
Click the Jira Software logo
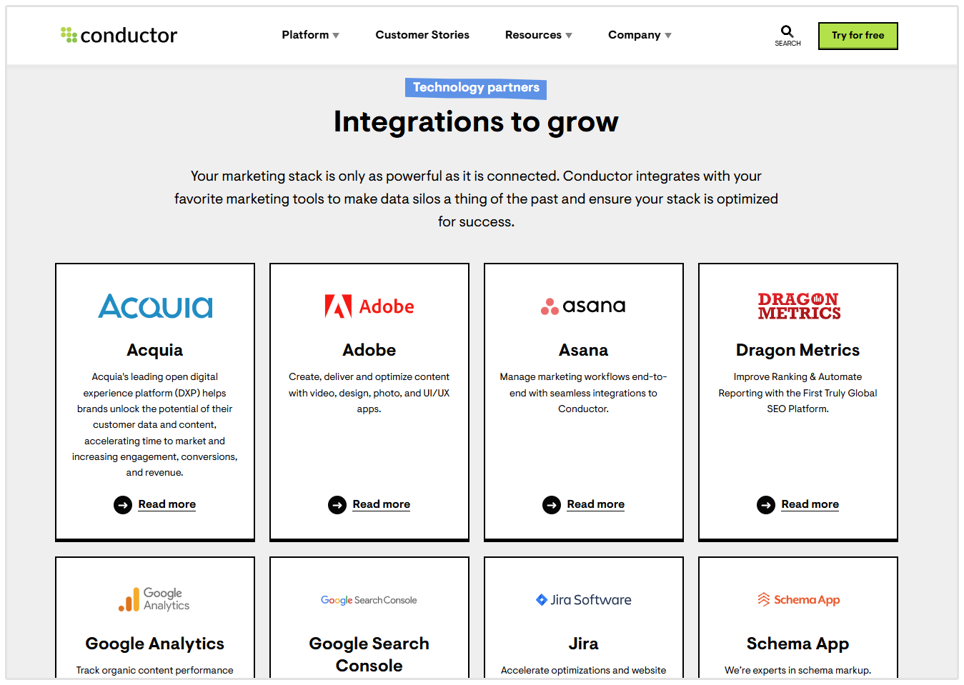583,600
